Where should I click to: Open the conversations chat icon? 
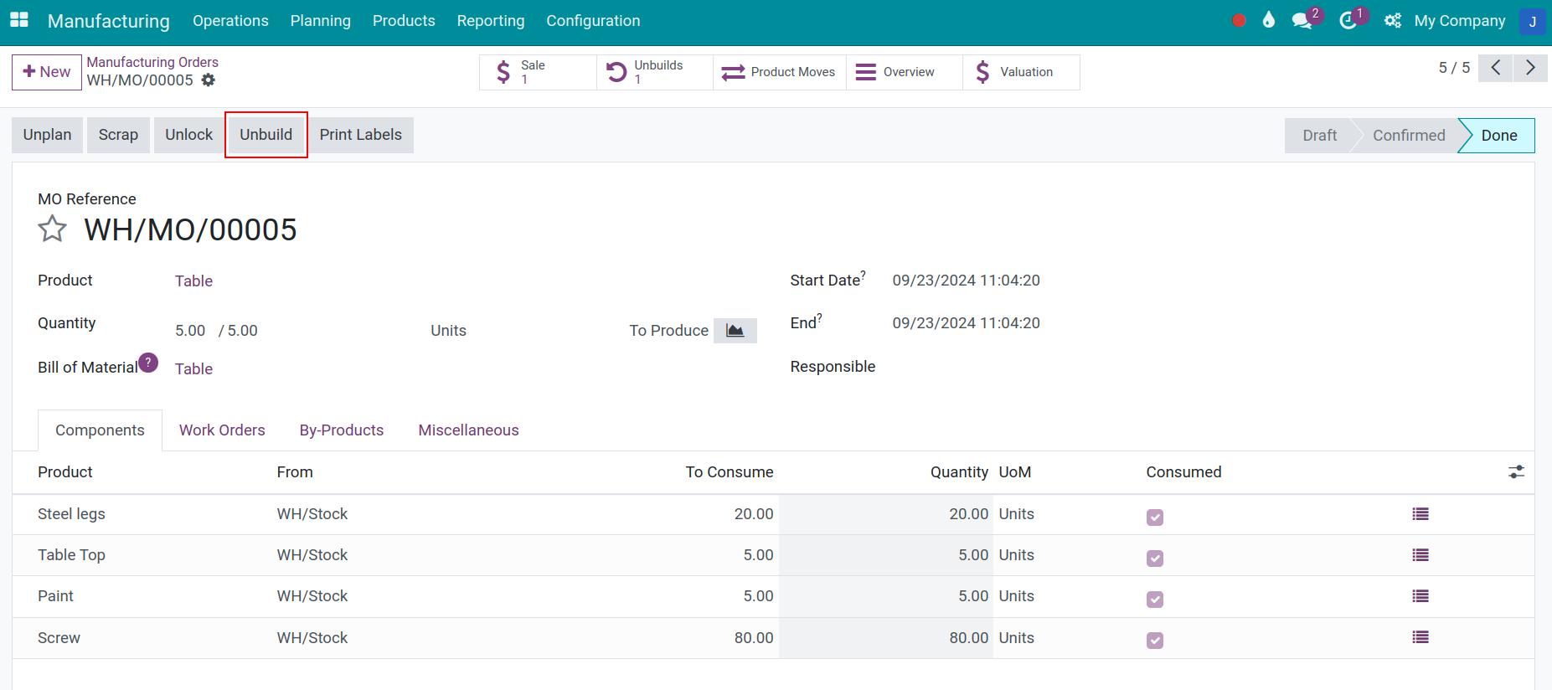pos(1302,21)
